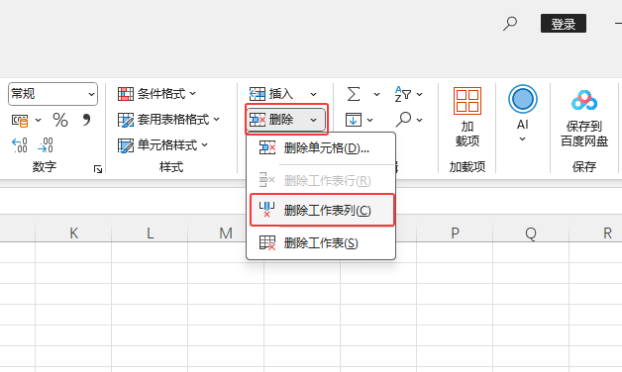Viewport: 622px width, 372px height.
Task: Expand the Fill dropdown arrow
Action: (369, 120)
